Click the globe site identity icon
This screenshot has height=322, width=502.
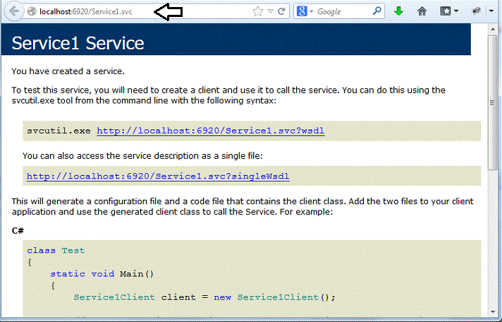pyautogui.click(x=32, y=11)
